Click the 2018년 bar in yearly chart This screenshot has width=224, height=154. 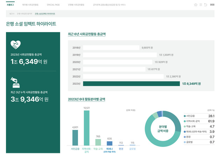tap(111, 48)
